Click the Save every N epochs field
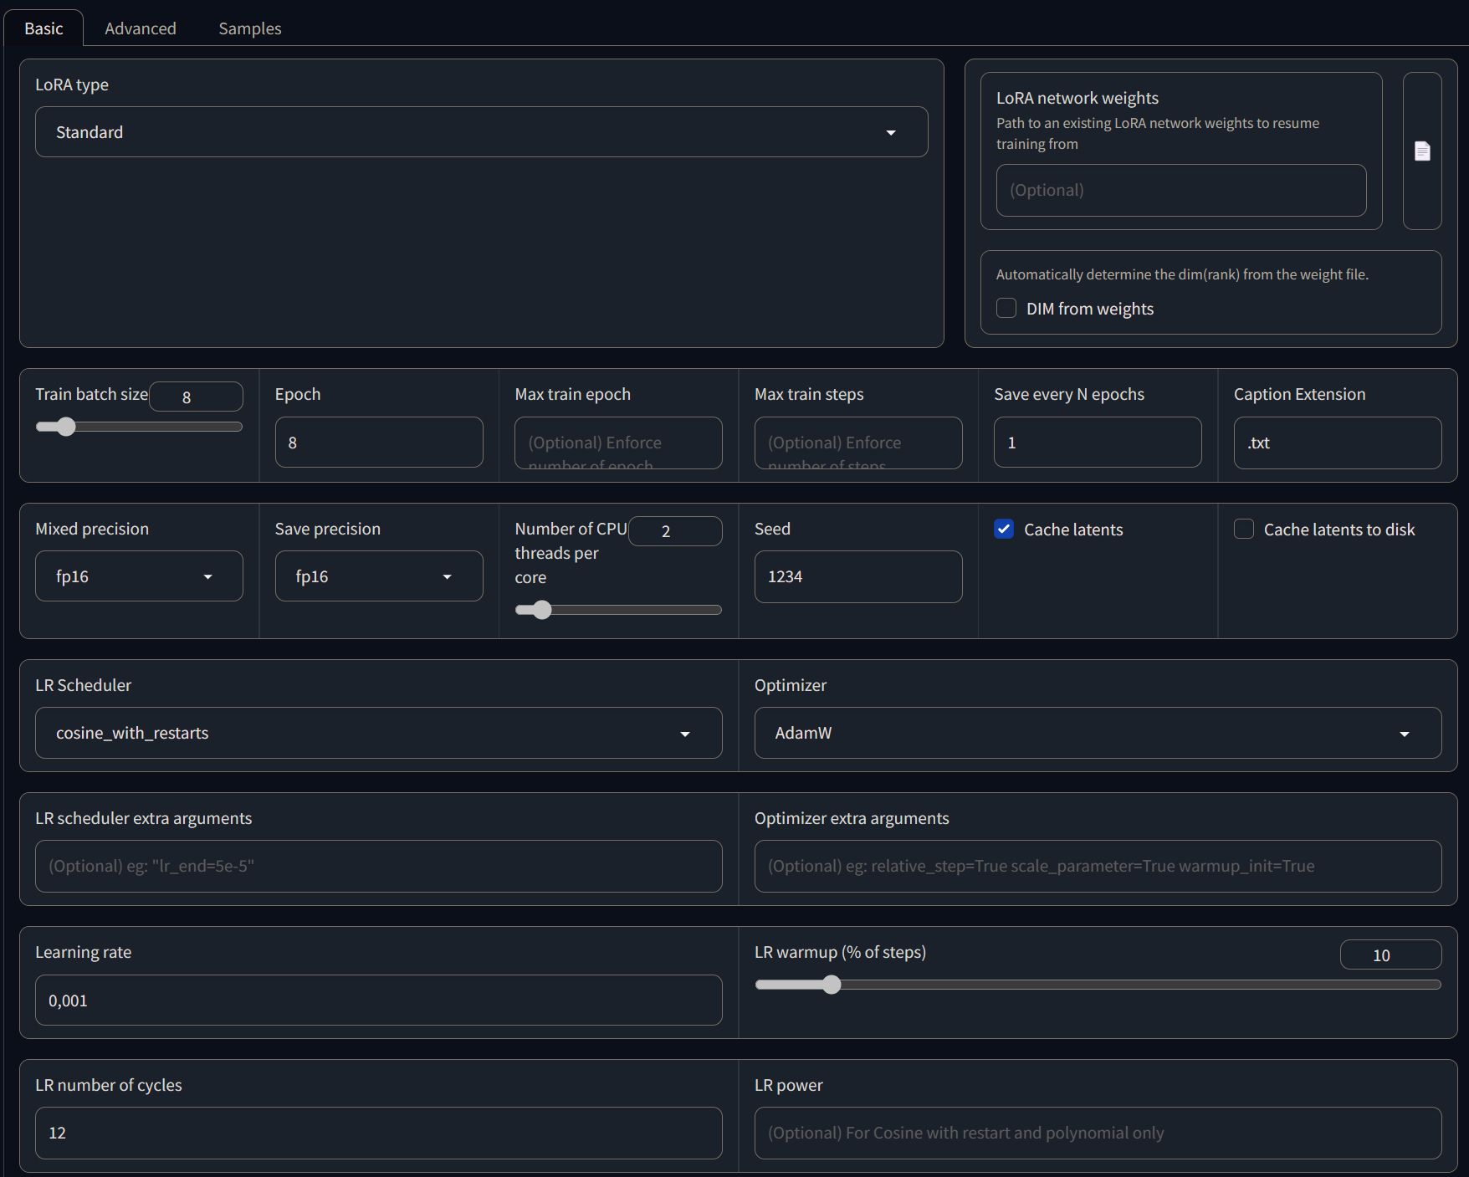Image resolution: width=1469 pixels, height=1177 pixels. point(1098,443)
